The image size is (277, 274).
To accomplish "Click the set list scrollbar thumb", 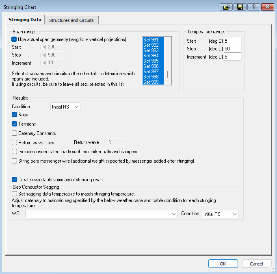I will (x=168, y=74).
